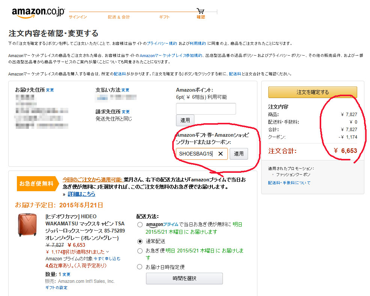Select Amazon Prime same-day delivery radio
Image resolution: width=370 pixels, height=296 pixels.
click(x=140, y=225)
